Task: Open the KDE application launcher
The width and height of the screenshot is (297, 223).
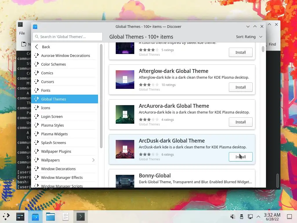Action: pos(6,216)
